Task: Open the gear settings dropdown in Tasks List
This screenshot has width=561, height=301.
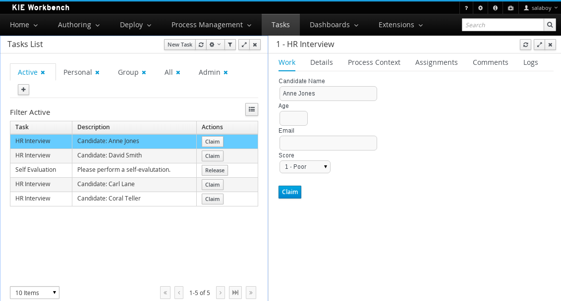Action: [x=216, y=45]
